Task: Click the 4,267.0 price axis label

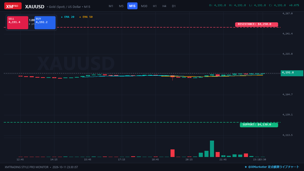Action: pos(288,13)
